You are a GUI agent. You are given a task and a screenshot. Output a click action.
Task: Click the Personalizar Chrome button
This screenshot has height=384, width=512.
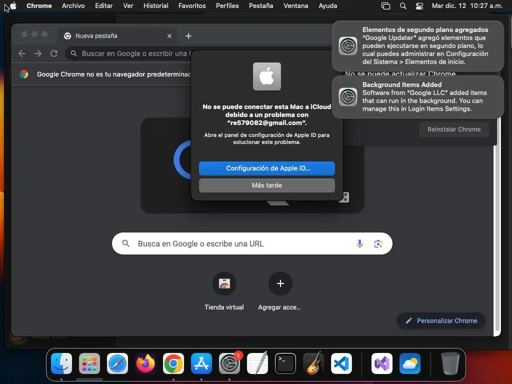[x=441, y=320]
